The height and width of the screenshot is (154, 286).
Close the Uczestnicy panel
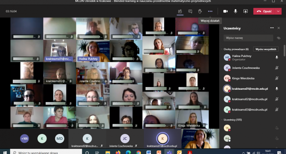click(279, 28)
